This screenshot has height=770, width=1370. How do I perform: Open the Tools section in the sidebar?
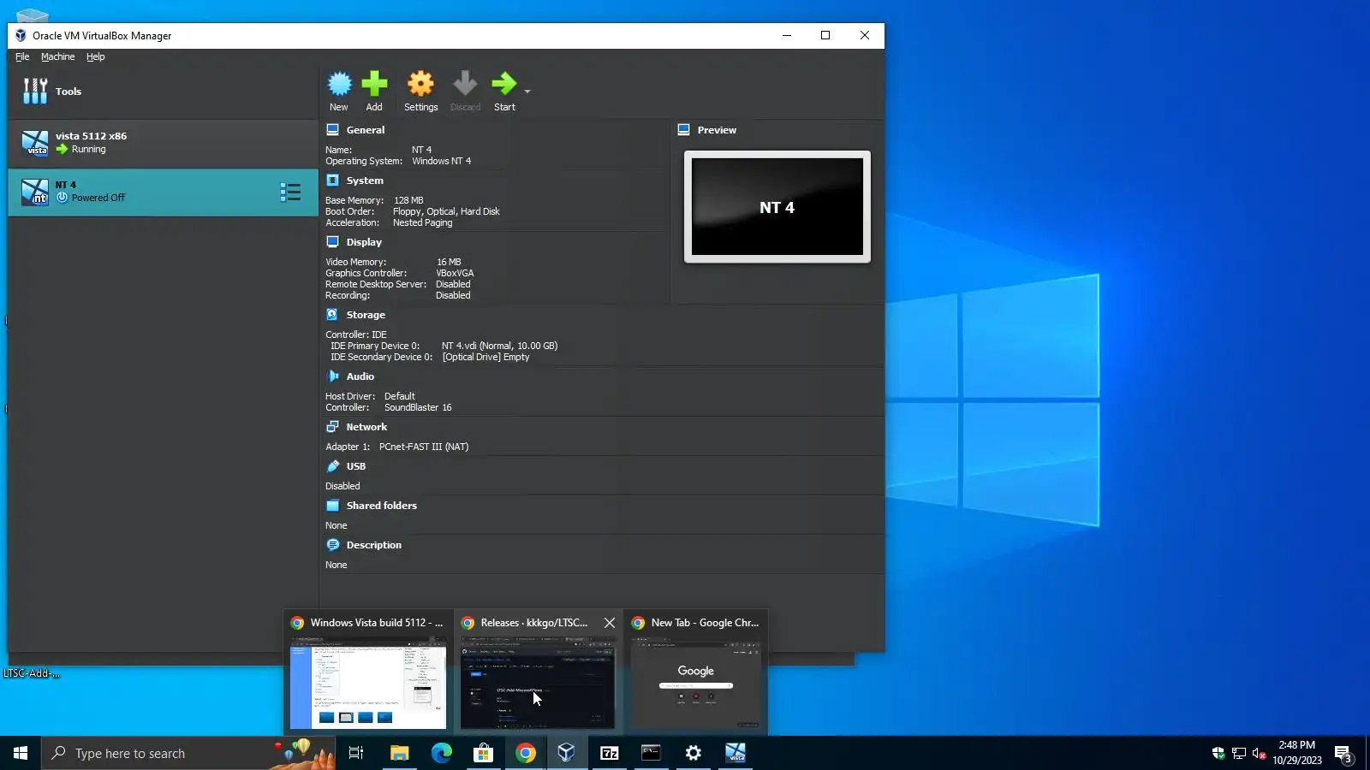point(163,92)
